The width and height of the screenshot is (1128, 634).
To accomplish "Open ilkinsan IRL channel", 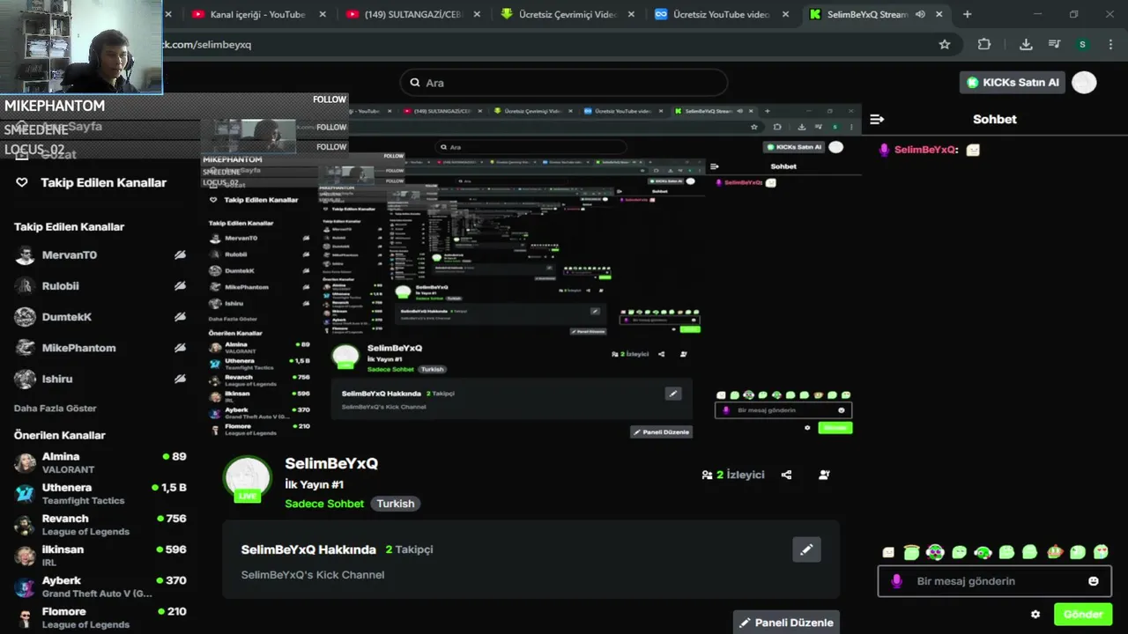I will point(100,556).
